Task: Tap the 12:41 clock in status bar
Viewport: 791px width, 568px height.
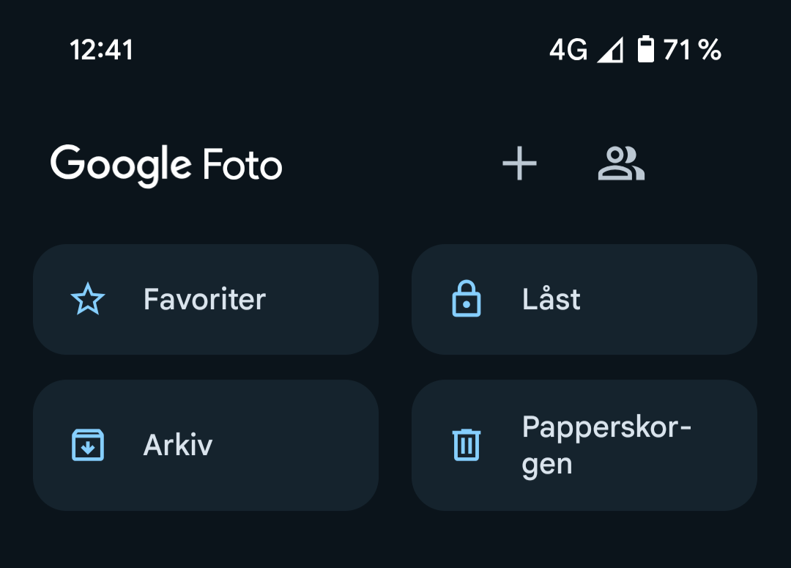Action: 101,50
